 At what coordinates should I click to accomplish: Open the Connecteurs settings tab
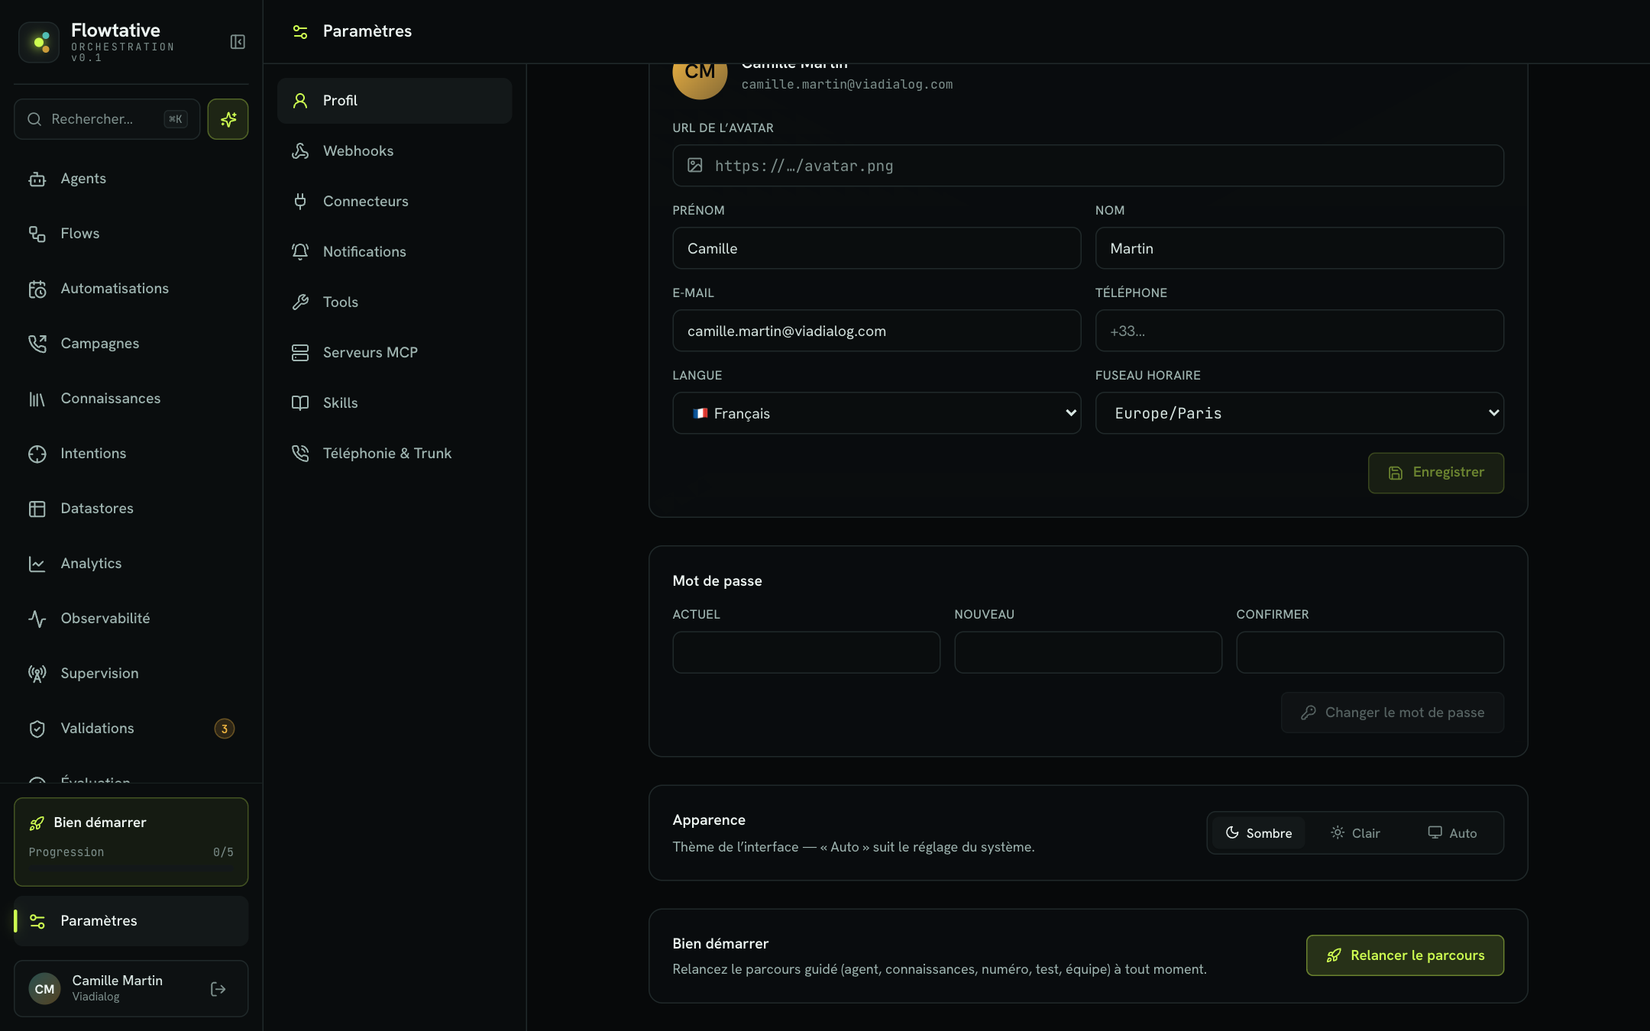(x=394, y=202)
